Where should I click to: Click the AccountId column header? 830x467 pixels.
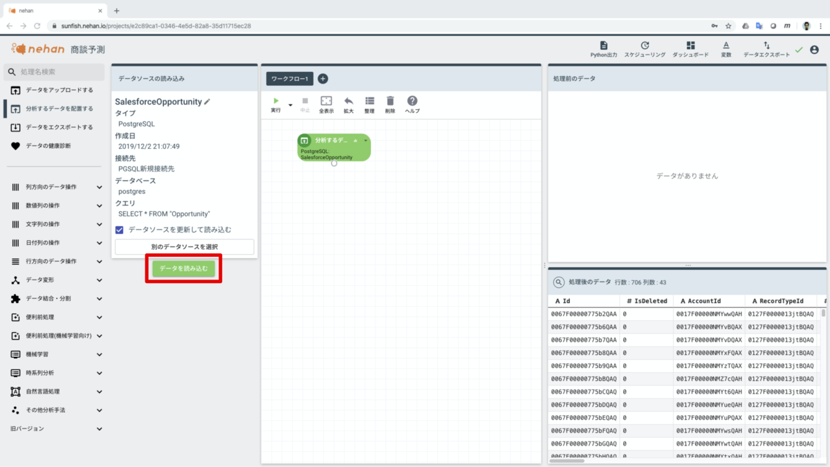709,301
